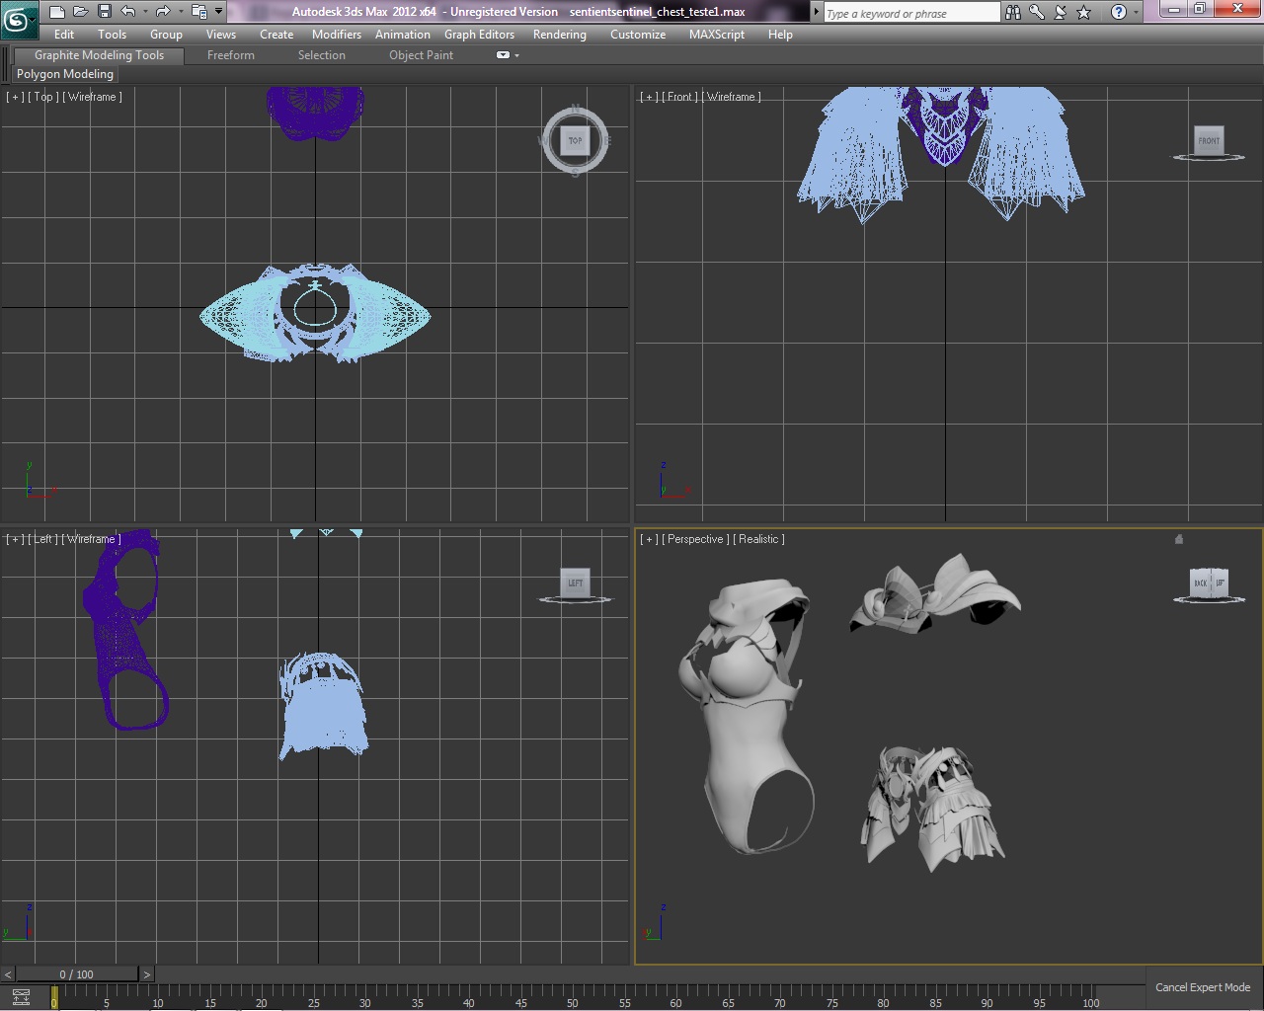Switch to the Freeform ribbon tab
1264x1011 pixels.
tap(230, 55)
